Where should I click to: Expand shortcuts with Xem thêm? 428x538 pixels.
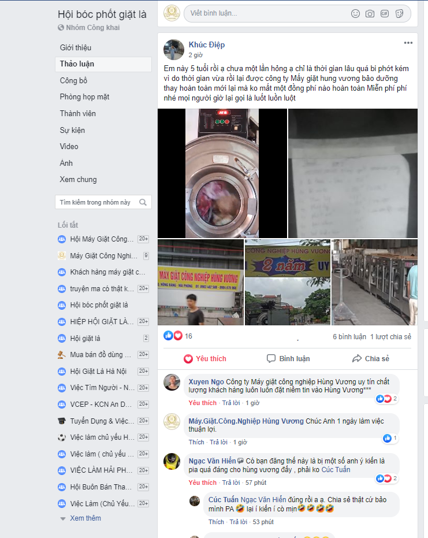(x=85, y=518)
